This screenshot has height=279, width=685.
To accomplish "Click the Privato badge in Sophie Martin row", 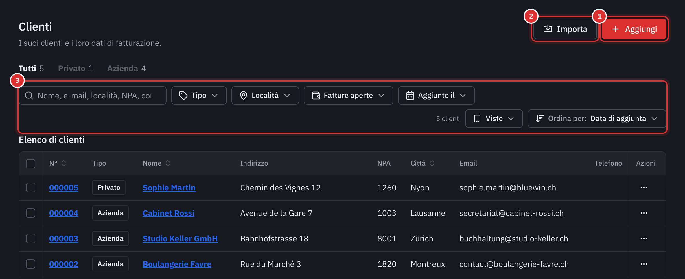I will pos(109,188).
